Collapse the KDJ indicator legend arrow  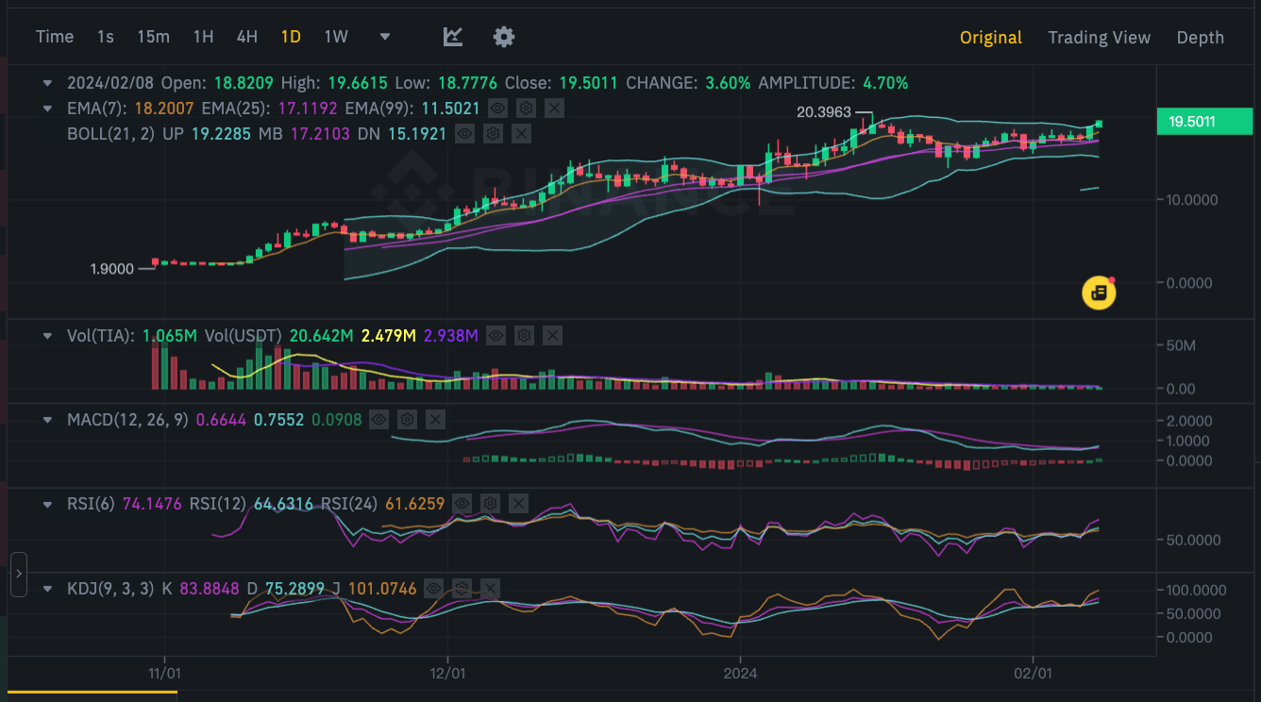point(48,589)
